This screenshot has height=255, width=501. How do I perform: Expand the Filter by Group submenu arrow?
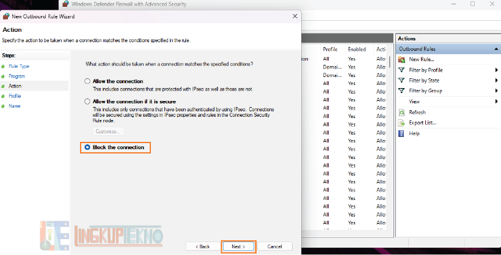coord(497,91)
